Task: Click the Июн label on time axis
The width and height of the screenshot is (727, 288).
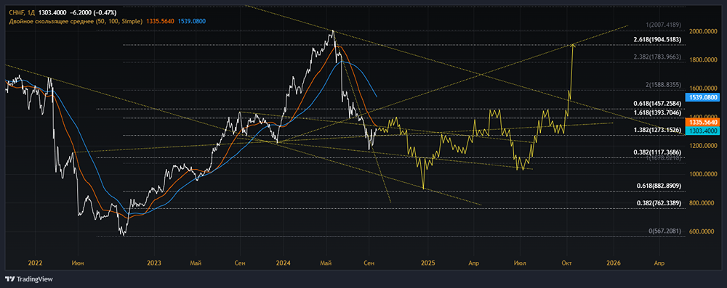Action: point(78,263)
